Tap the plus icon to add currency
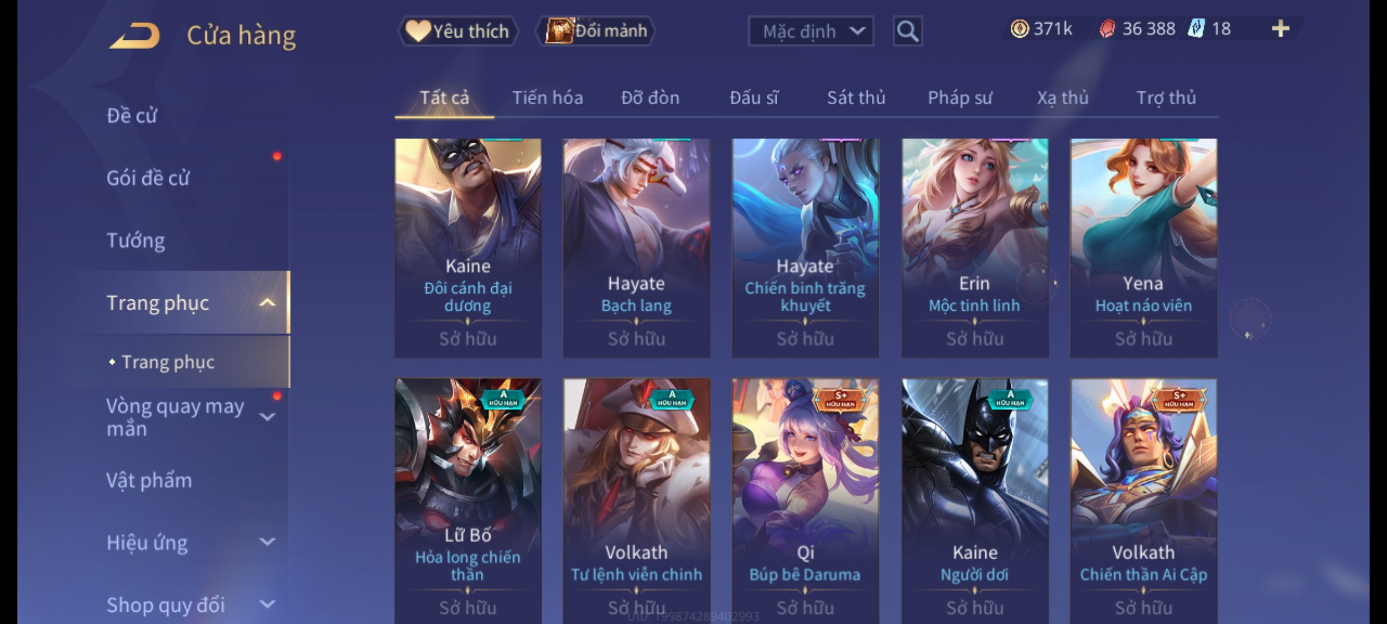 tap(1281, 29)
